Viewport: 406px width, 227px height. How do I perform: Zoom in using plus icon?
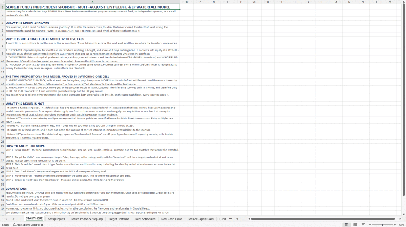(x=395, y=225)
